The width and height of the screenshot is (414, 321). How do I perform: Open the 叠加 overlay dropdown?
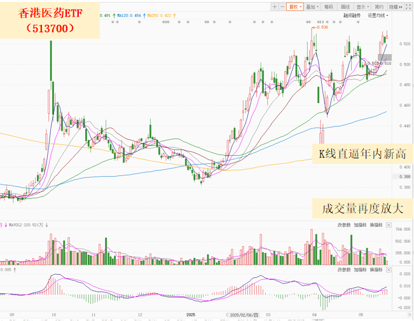(x=312, y=7)
